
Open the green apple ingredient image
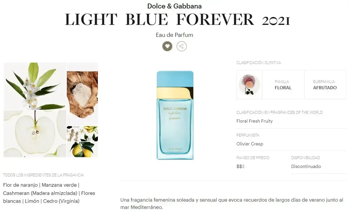coord(35,134)
